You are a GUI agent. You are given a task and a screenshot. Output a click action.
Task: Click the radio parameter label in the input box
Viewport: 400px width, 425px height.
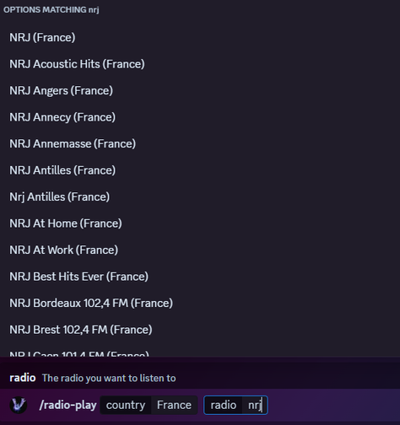click(224, 405)
